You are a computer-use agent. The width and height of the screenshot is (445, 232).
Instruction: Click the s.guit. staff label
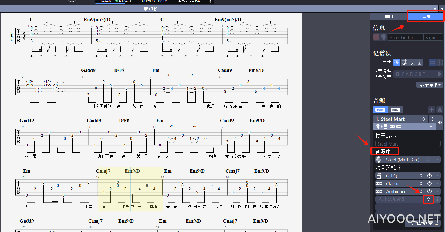(x=12, y=36)
